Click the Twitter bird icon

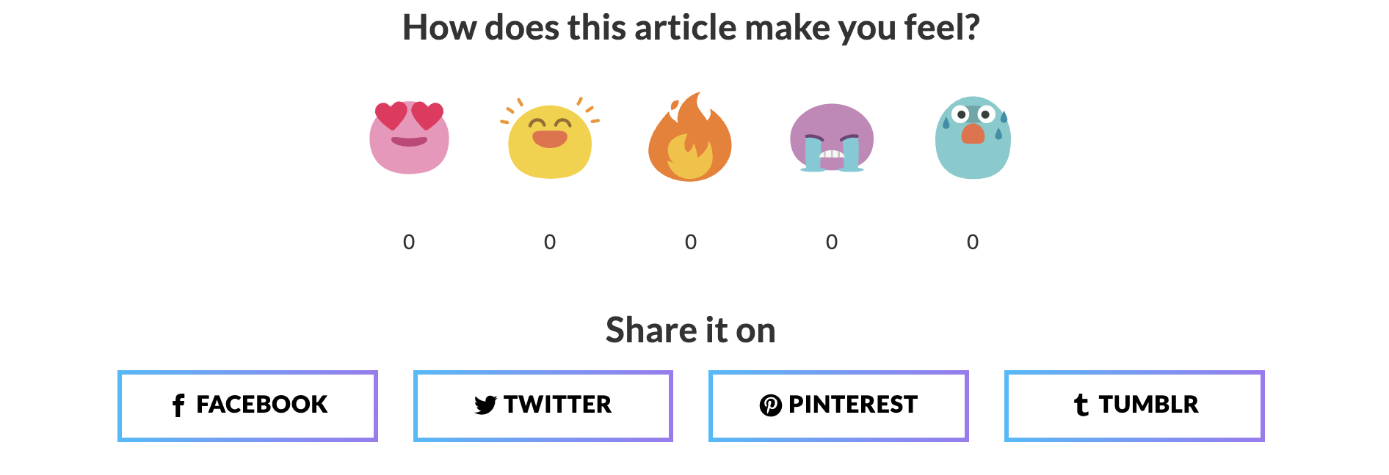point(485,405)
